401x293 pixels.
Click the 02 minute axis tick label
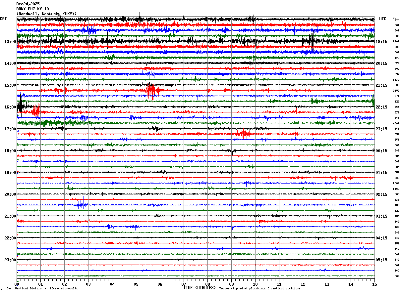[64, 284]
